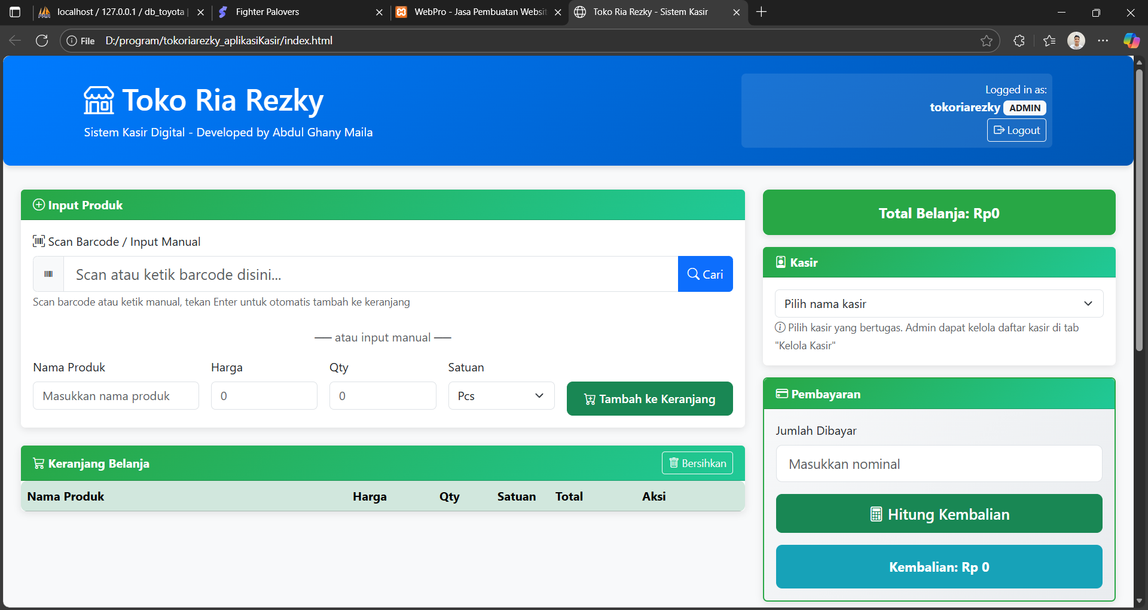
Task: Expand the Satuan Pcs dropdown
Action: [x=501, y=396]
